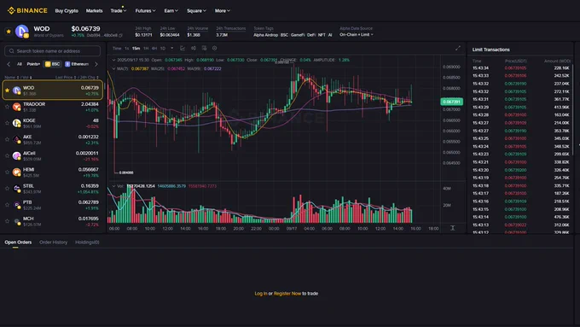Select the Points+ filter
The height and width of the screenshot is (327, 580).
click(33, 64)
